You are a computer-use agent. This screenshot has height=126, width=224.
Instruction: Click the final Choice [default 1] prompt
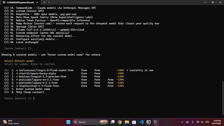click(18, 98)
